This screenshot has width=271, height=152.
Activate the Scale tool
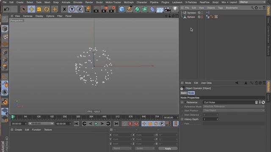[x=39, y=9]
